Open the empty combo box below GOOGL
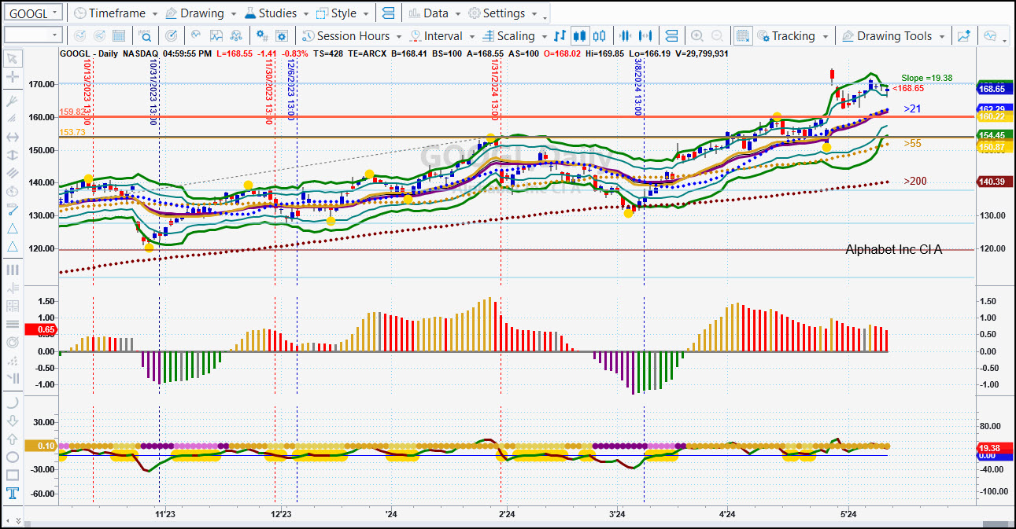Image resolution: width=1016 pixels, height=529 pixels. pos(33,35)
